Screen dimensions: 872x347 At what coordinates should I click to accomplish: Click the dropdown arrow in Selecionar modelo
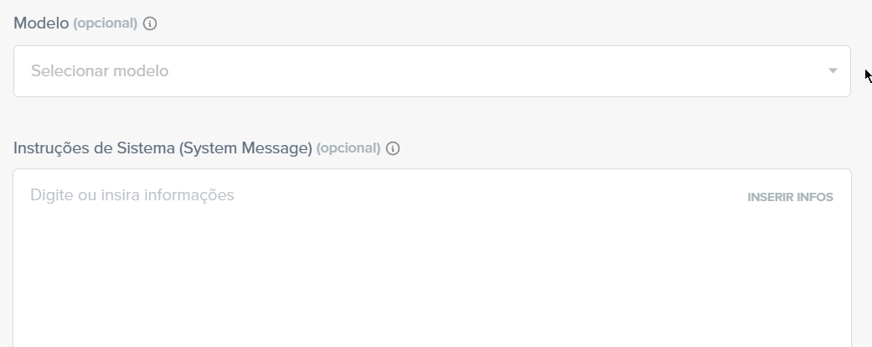point(833,70)
